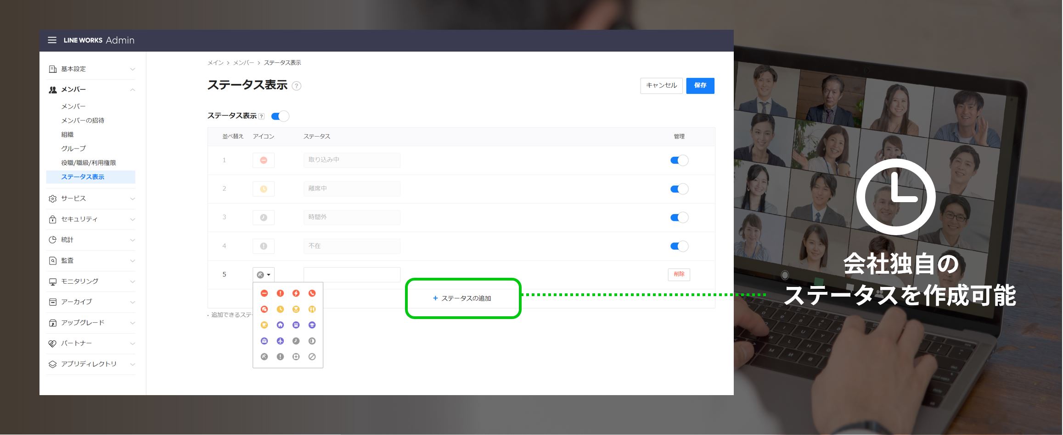Open メンバーの招待 in the sidebar
Viewport: 1063px width, 435px height.
pyautogui.click(x=83, y=121)
